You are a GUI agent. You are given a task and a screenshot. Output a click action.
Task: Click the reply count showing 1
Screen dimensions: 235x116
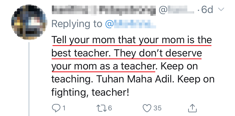tap(64, 108)
